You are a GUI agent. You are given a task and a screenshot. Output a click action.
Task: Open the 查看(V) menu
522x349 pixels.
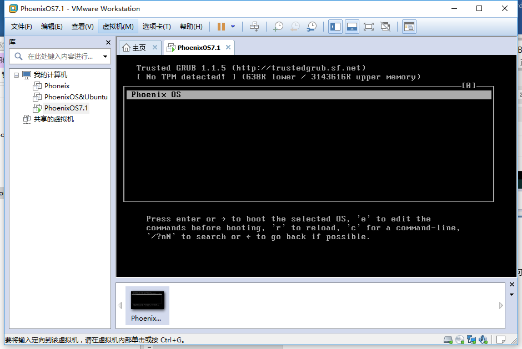[x=83, y=27]
